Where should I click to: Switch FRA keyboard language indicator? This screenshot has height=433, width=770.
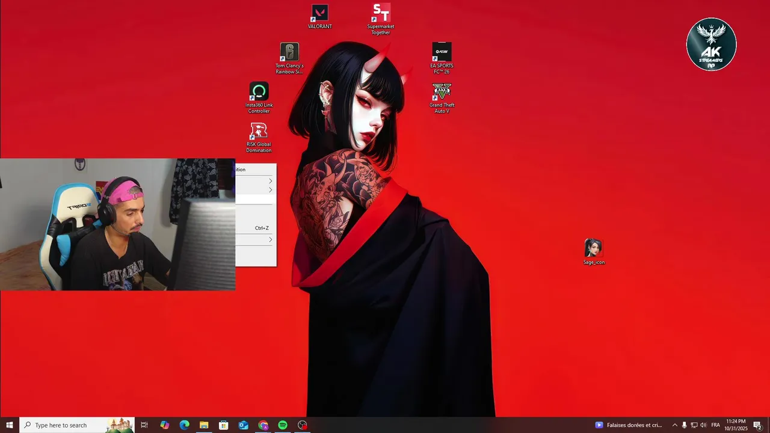coord(715,425)
